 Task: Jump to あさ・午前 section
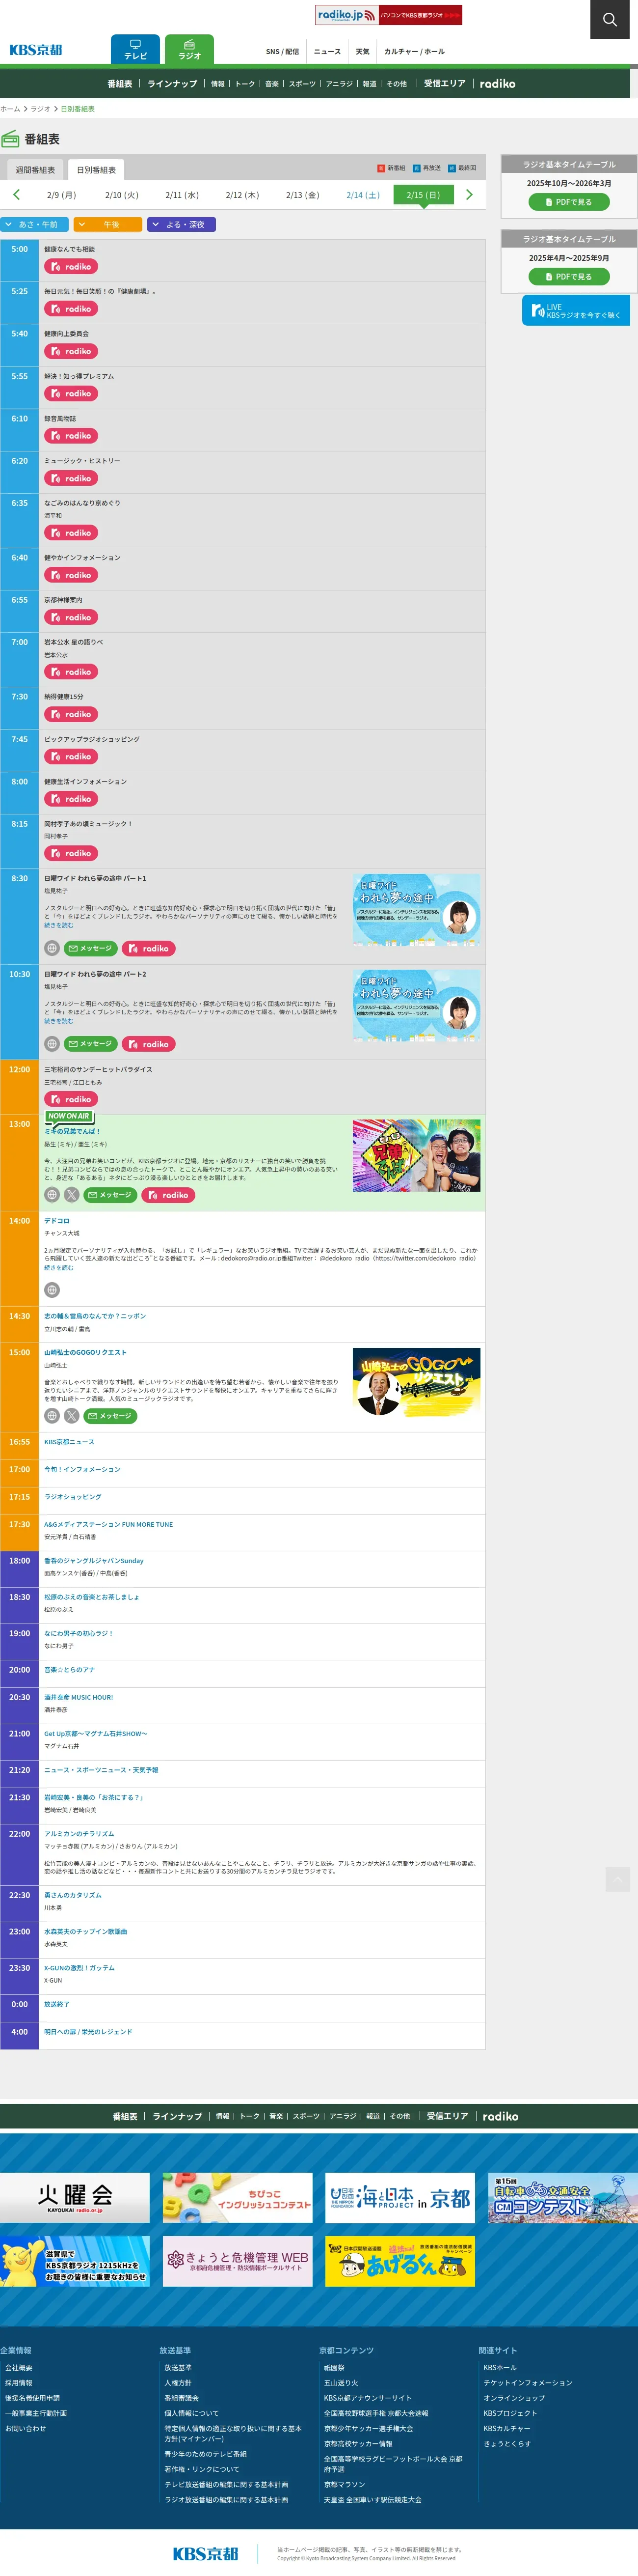[x=35, y=225]
